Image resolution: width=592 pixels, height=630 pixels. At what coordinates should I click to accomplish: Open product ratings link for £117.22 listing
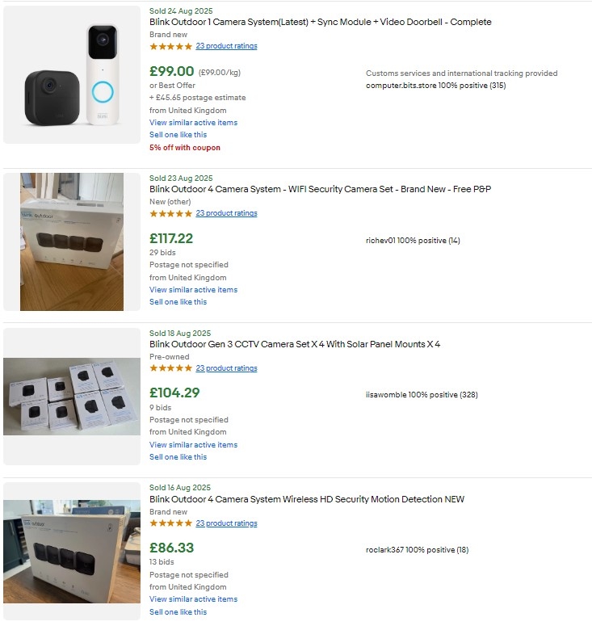pos(226,213)
